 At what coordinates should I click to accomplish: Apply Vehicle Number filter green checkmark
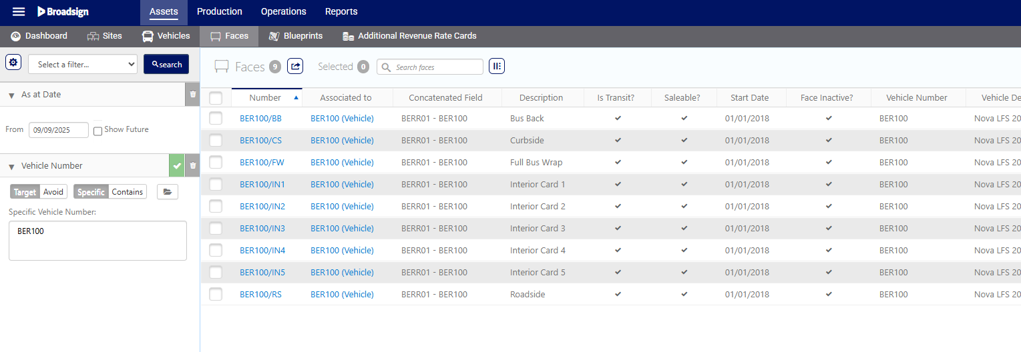click(176, 166)
